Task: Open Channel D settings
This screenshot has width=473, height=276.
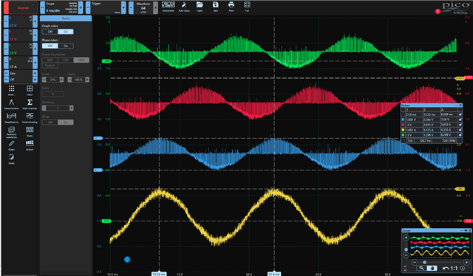Action: pos(21,63)
